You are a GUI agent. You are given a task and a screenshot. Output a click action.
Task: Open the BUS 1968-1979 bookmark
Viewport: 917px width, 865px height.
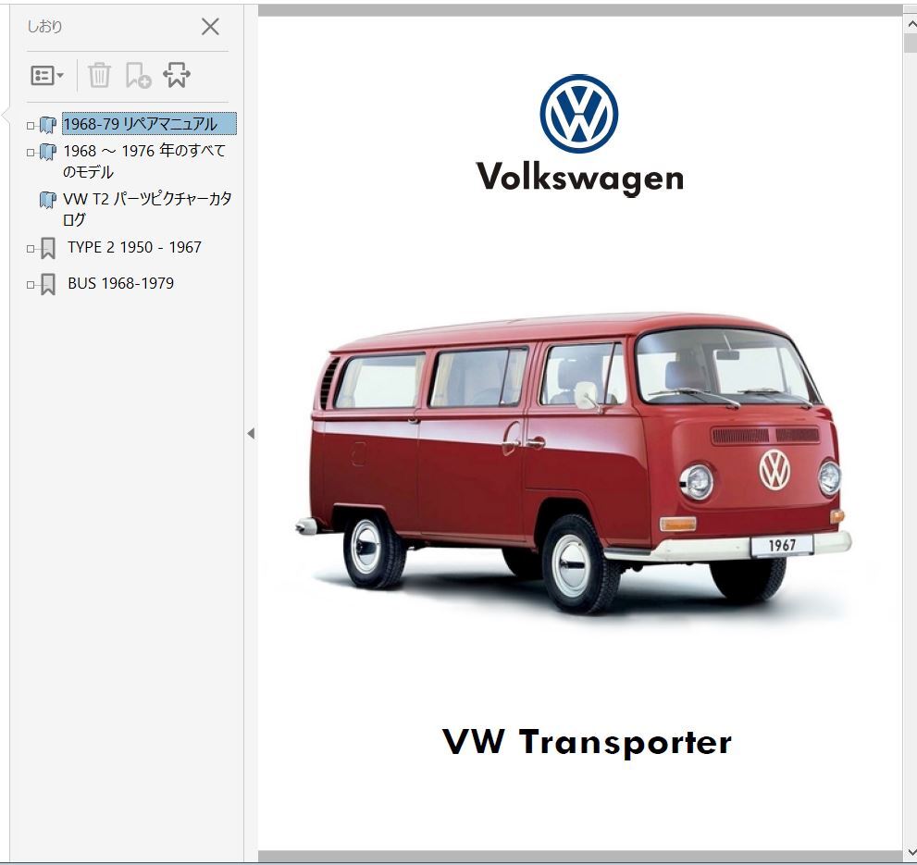121,283
